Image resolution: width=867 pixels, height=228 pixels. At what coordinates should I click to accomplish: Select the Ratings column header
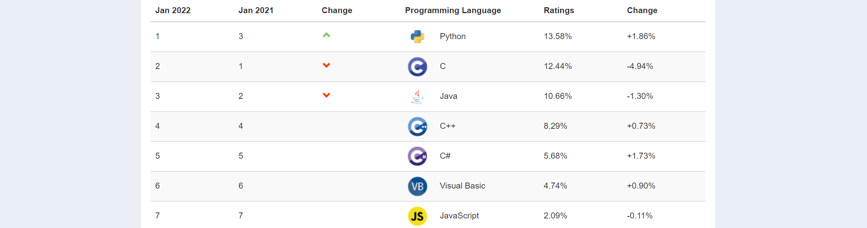pyautogui.click(x=559, y=10)
